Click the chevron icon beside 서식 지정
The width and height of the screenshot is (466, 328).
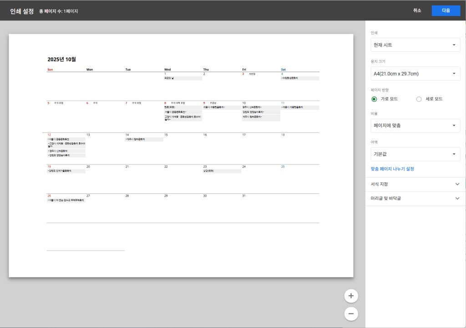[x=457, y=184]
